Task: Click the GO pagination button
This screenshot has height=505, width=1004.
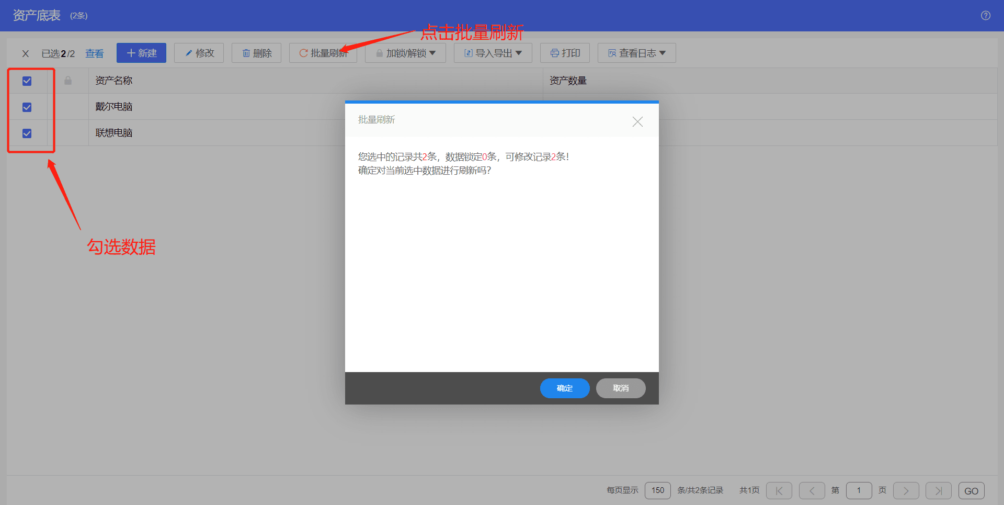Action: click(x=972, y=491)
